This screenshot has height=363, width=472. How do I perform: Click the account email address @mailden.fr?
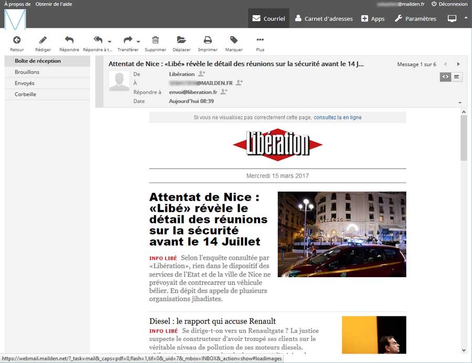click(x=401, y=4)
